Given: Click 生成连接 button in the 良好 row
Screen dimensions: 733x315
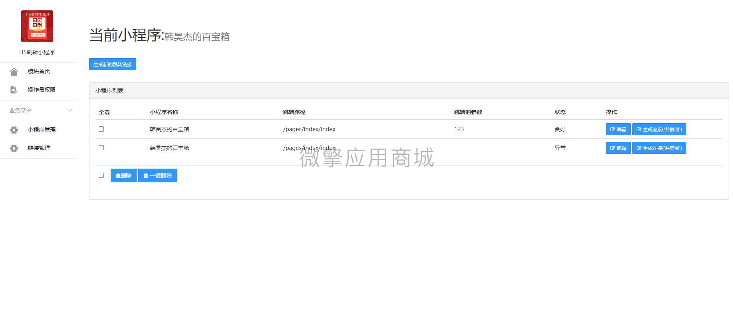Looking at the screenshot, I should click(659, 129).
